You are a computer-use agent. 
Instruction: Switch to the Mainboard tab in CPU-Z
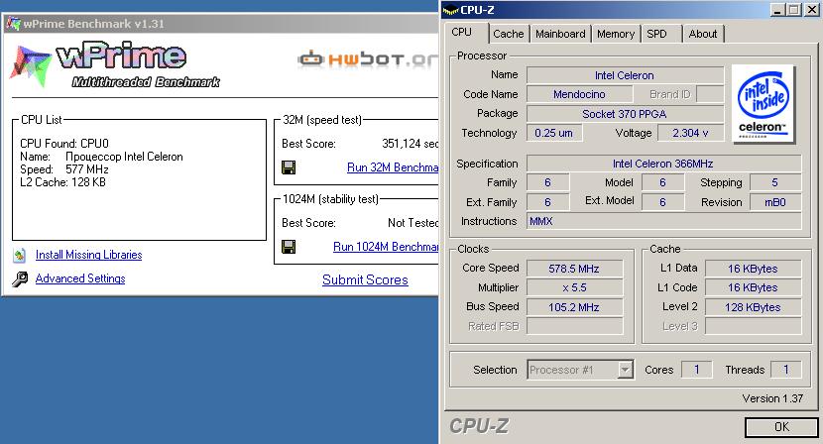coord(560,34)
